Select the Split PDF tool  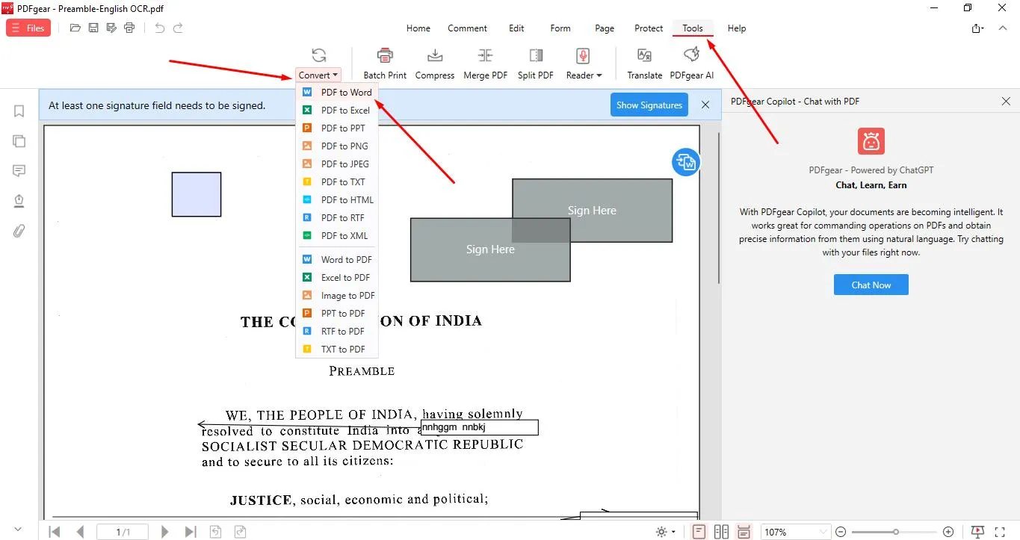(535, 57)
